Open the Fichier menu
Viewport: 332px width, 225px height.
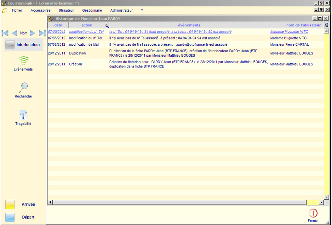point(17,10)
